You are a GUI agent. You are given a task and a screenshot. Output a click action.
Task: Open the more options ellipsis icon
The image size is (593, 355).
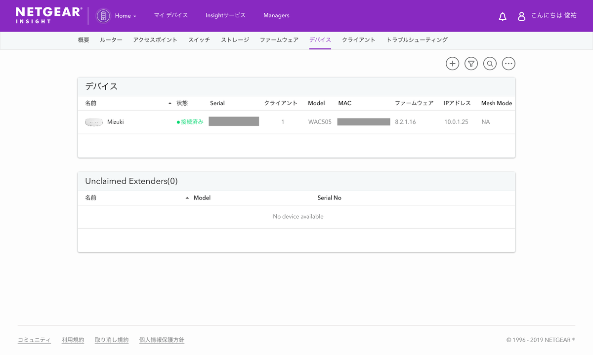(x=508, y=64)
